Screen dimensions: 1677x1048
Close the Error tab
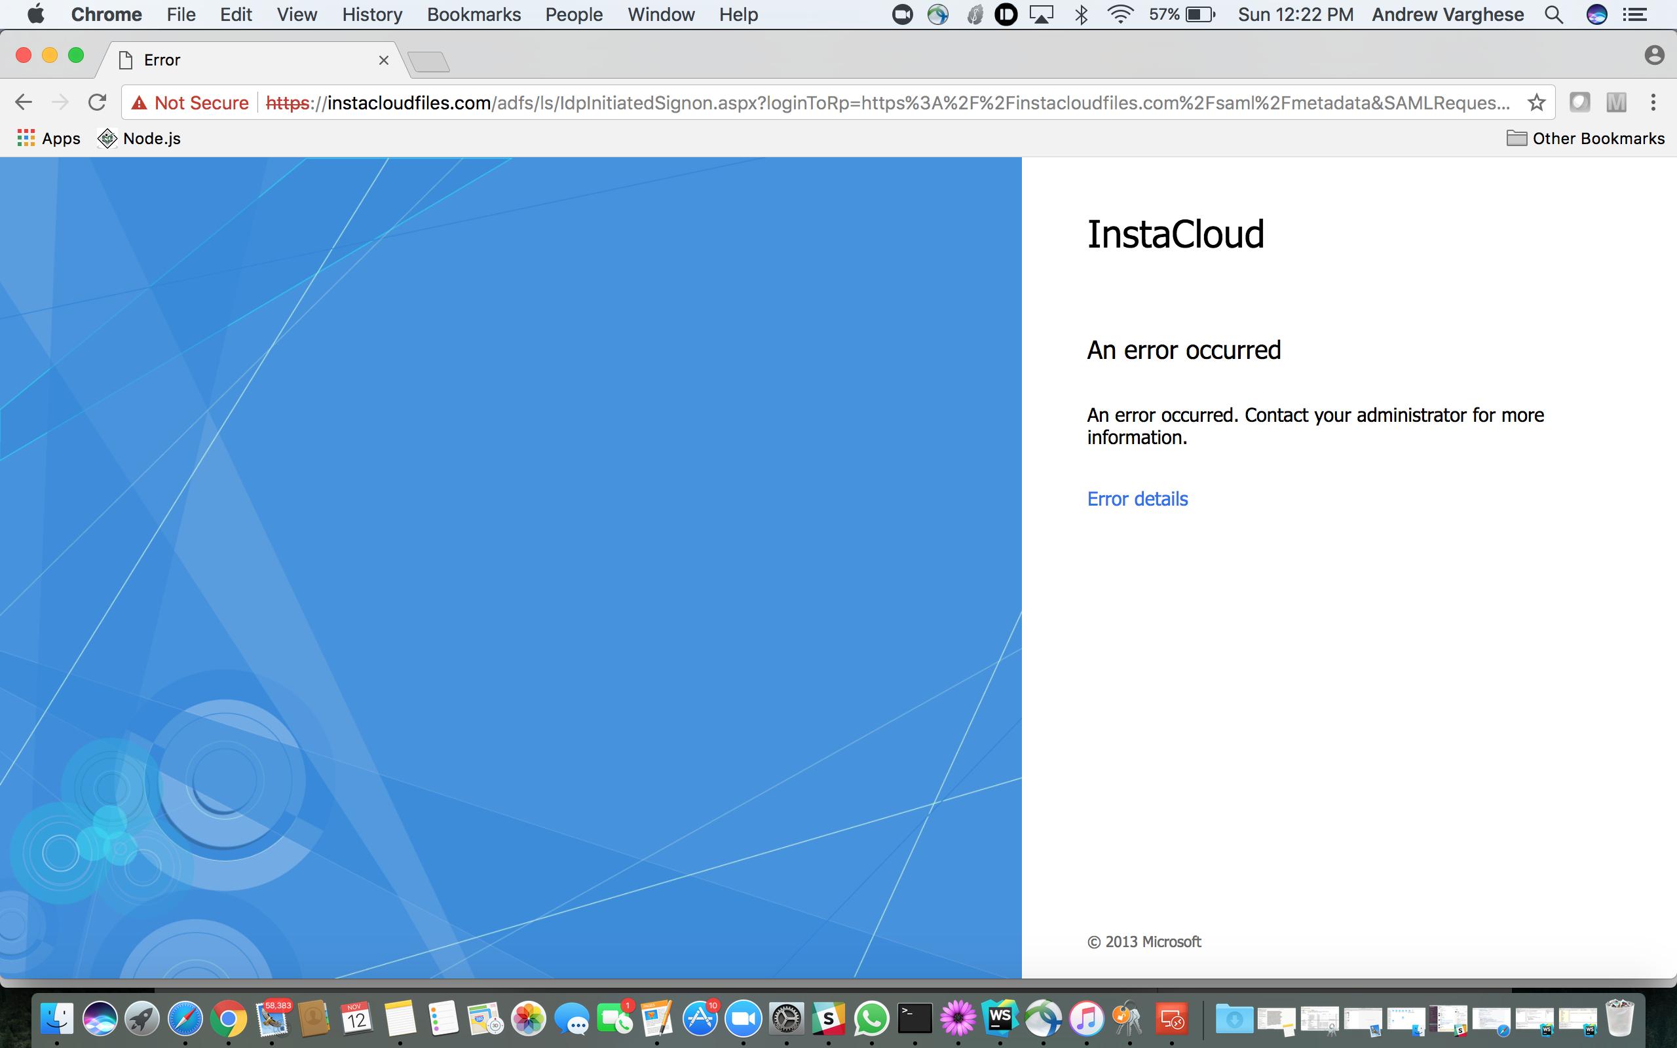[x=383, y=60]
